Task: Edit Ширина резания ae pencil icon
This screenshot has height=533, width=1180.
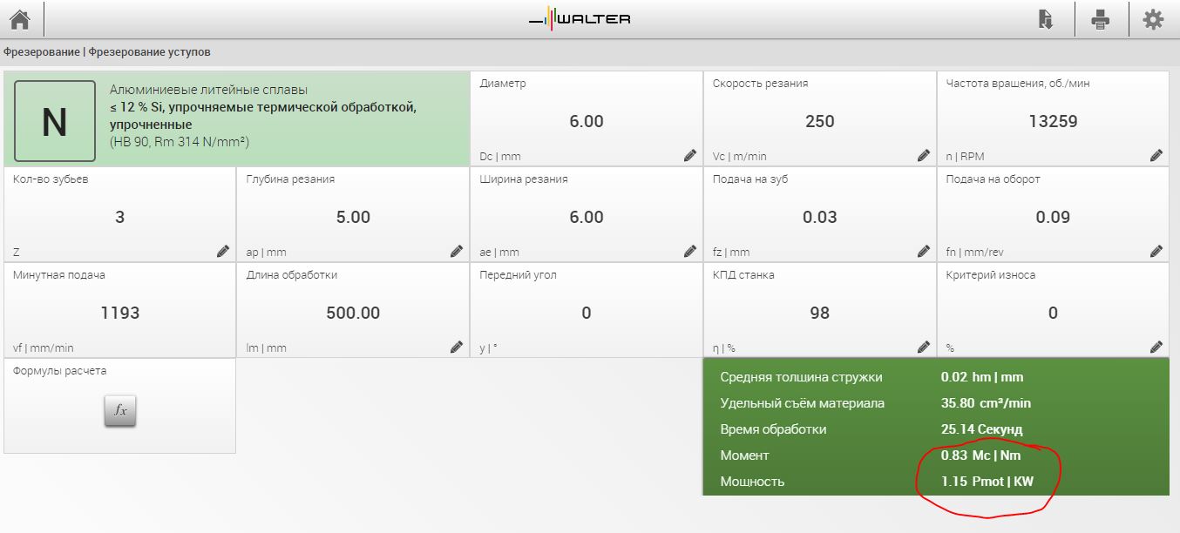Action: [690, 251]
